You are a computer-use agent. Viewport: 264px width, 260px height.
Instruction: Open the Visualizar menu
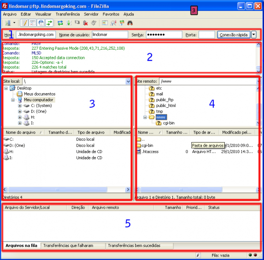click(x=43, y=15)
